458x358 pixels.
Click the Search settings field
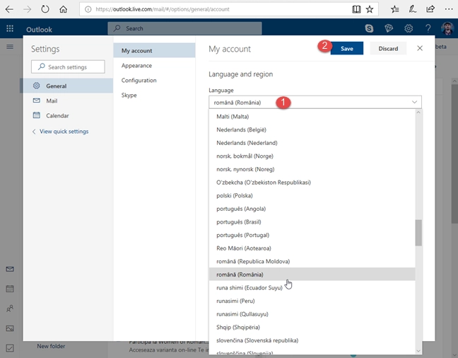[68, 67]
